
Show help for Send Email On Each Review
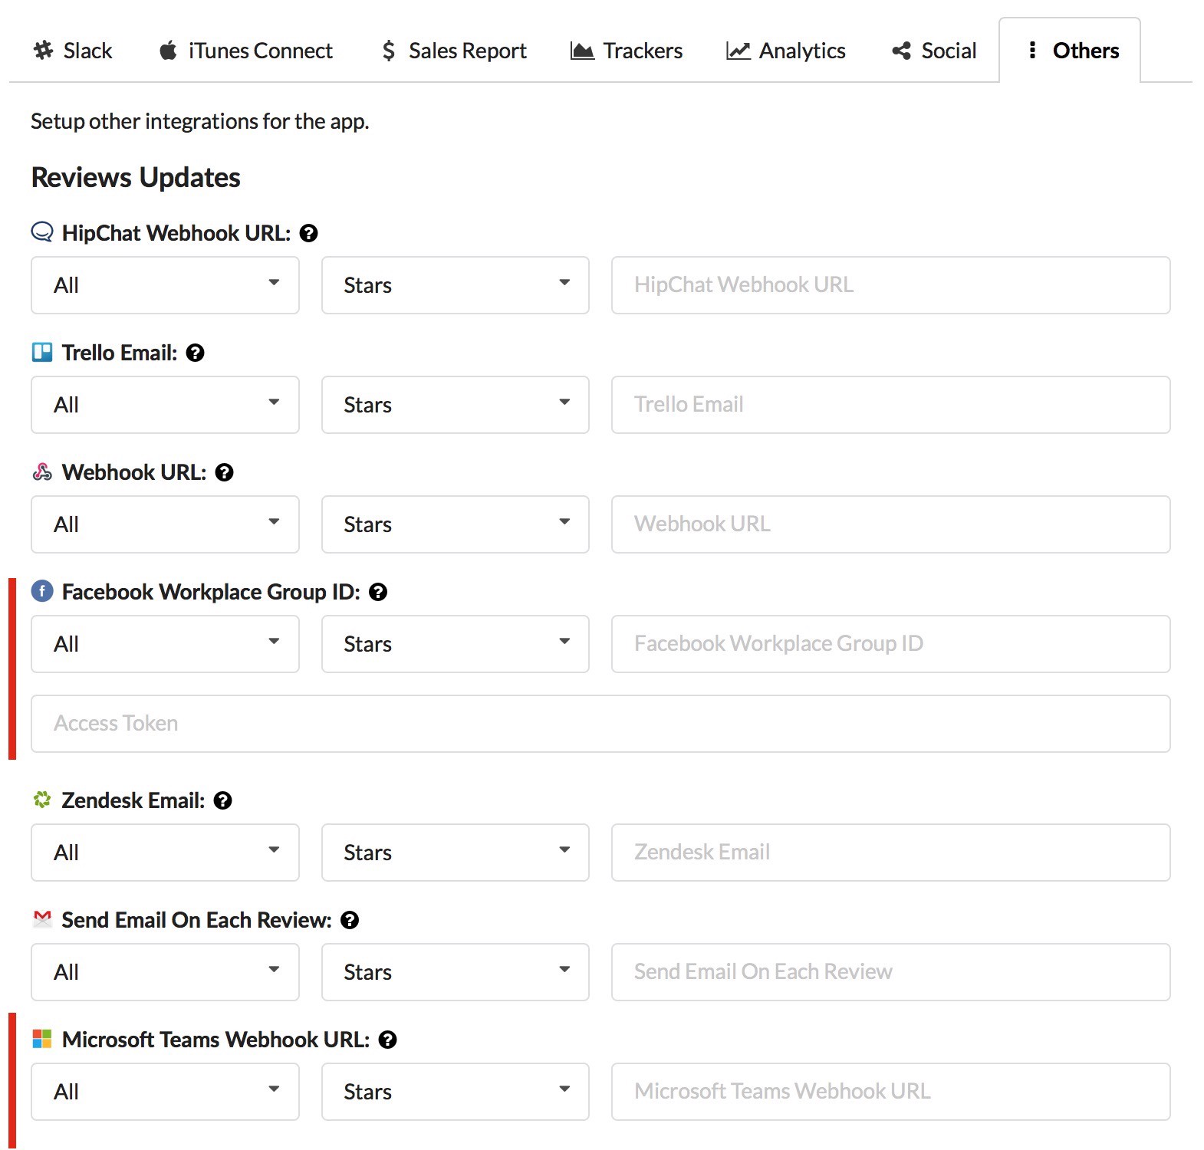(x=350, y=920)
